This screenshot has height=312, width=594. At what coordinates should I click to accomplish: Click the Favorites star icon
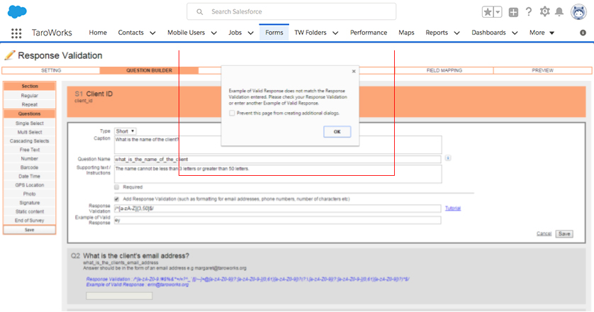[488, 12]
